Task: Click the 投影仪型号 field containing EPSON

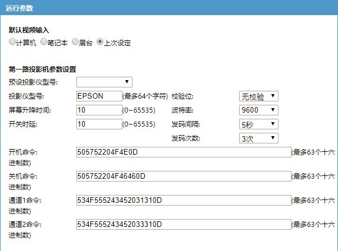Action: [99, 96]
